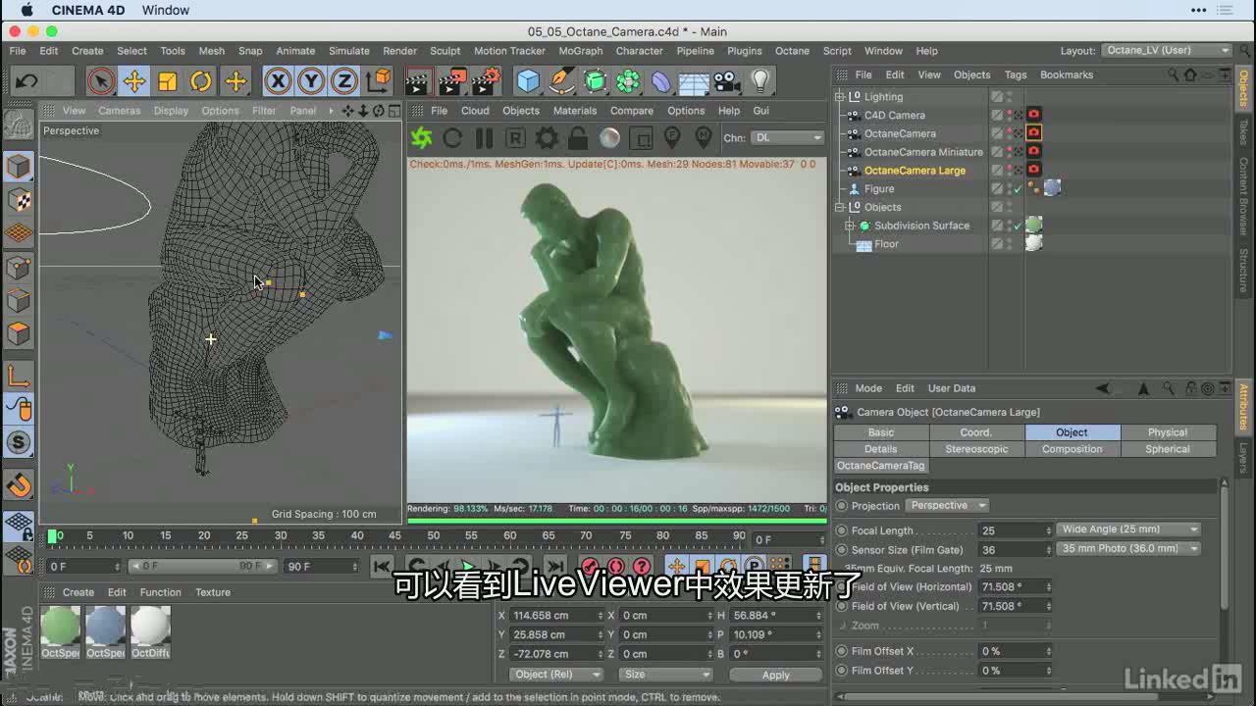Open material manager Create menu
Viewport: 1256px width, 706px height.
[x=78, y=592]
